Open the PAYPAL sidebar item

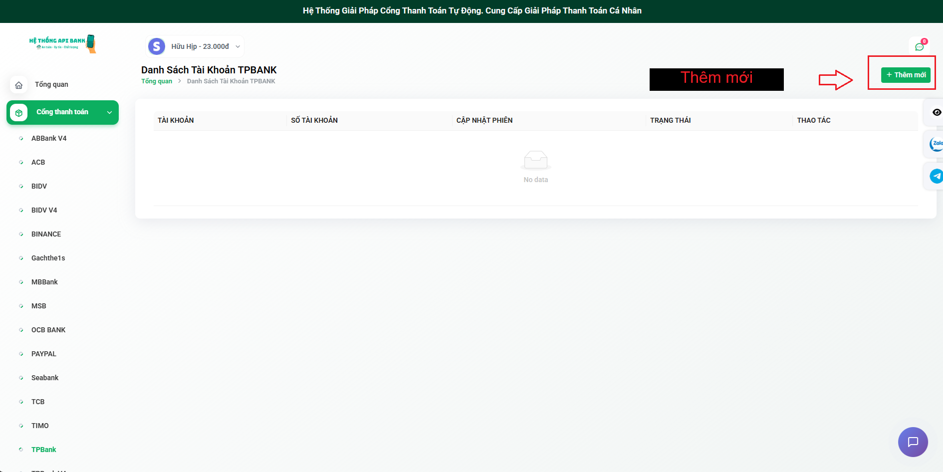click(x=44, y=354)
